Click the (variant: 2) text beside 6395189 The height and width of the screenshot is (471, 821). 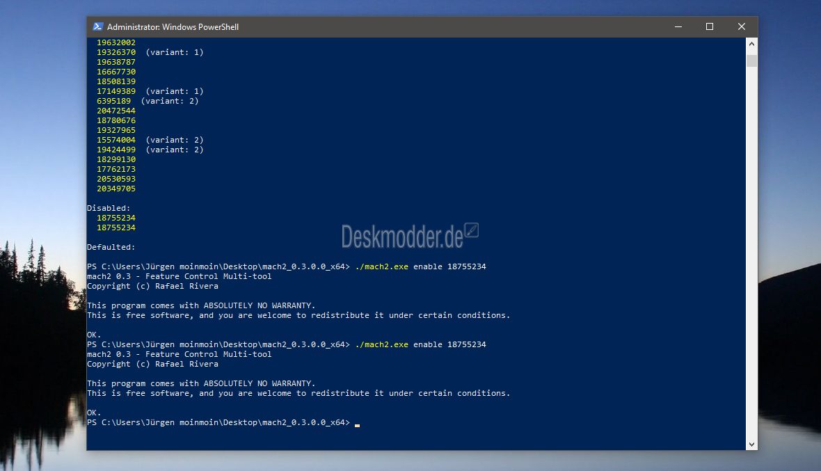coord(170,101)
